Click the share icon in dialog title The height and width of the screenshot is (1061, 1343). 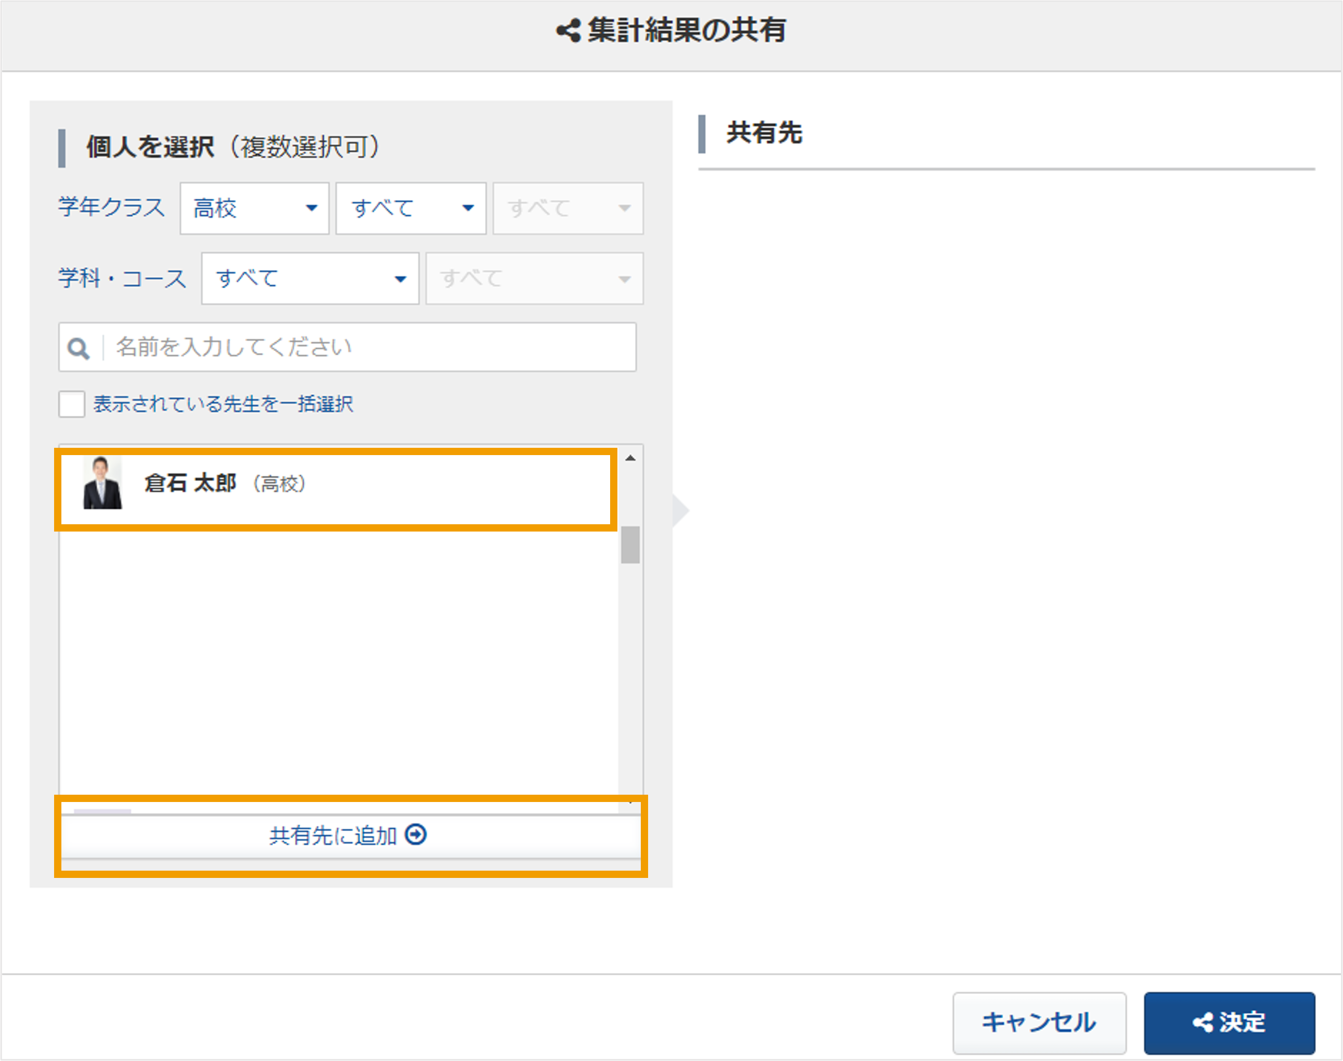click(x=569, y=31)
